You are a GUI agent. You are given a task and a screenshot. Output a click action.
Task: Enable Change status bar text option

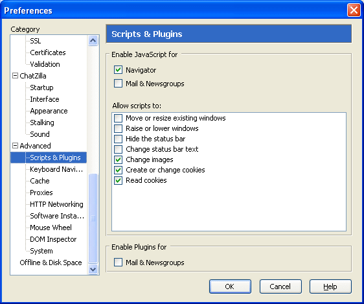click(x=118, y=149)
